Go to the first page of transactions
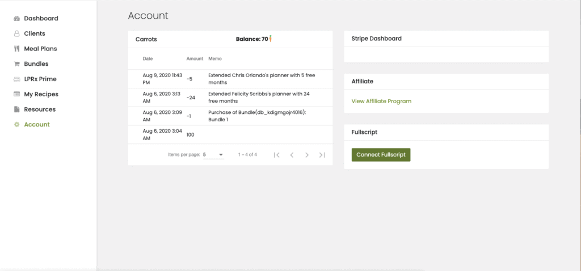The image size is (581, 271). (277, 155)
